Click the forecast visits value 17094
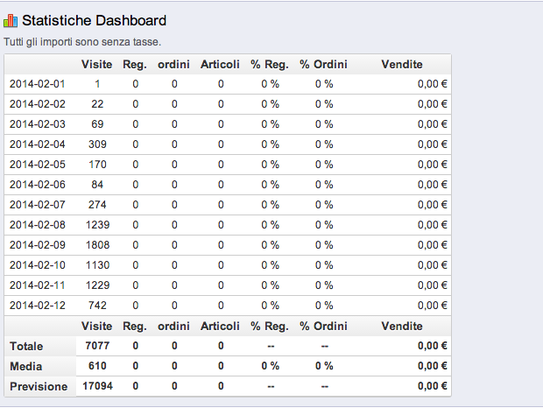 tap(97, 386)
